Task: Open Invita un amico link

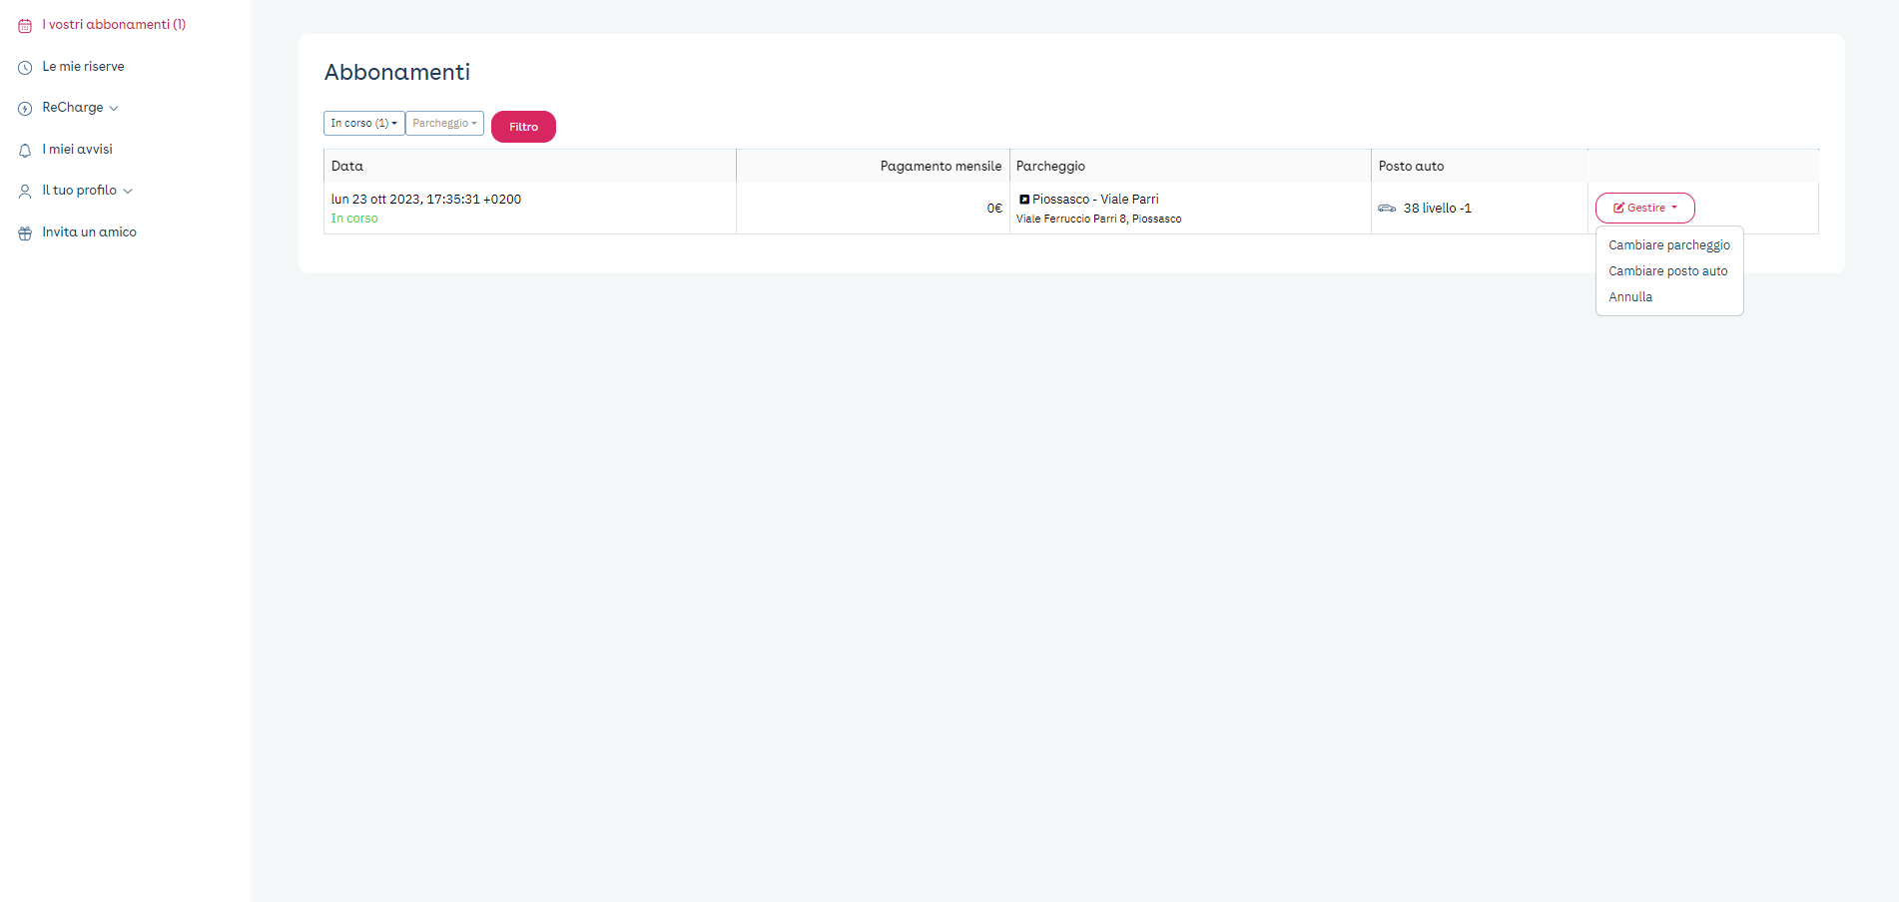Action: [89, 232]
